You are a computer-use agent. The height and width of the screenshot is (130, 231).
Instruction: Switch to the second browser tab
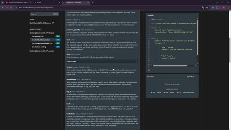coord(47,3)
